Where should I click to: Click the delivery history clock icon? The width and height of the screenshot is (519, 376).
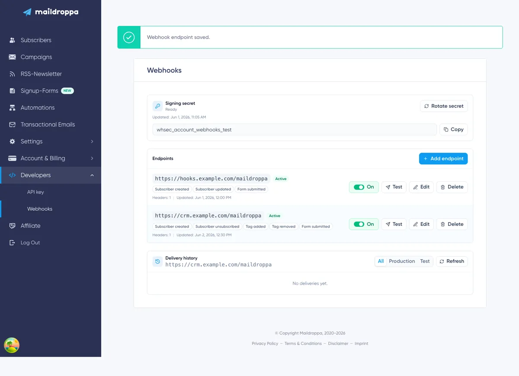point(157,261)
